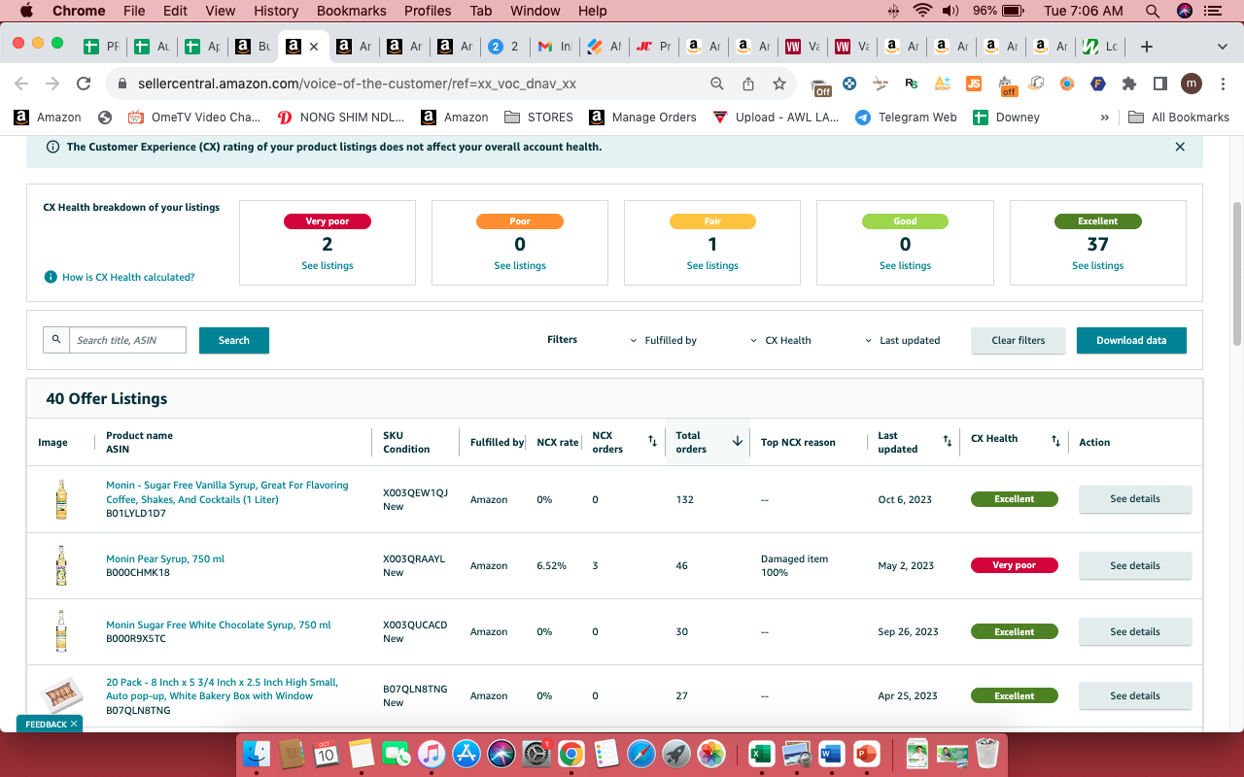Reload the Seller Central page
This screenshot has width=1244, height=777.
coord(84,84)
